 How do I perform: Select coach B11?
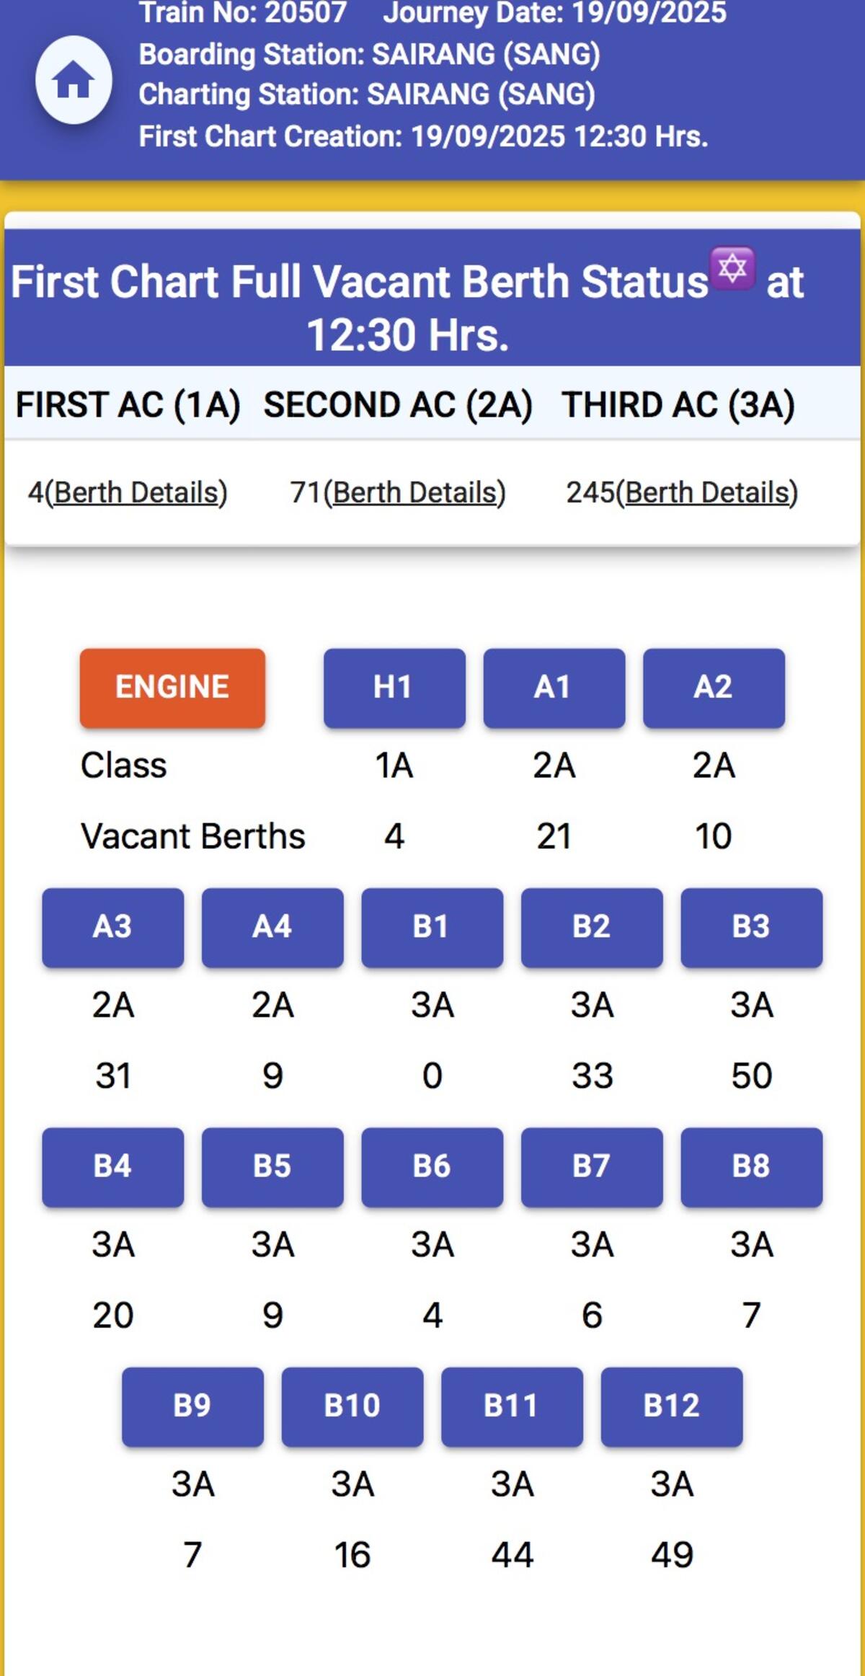(x=512, y=1406)
